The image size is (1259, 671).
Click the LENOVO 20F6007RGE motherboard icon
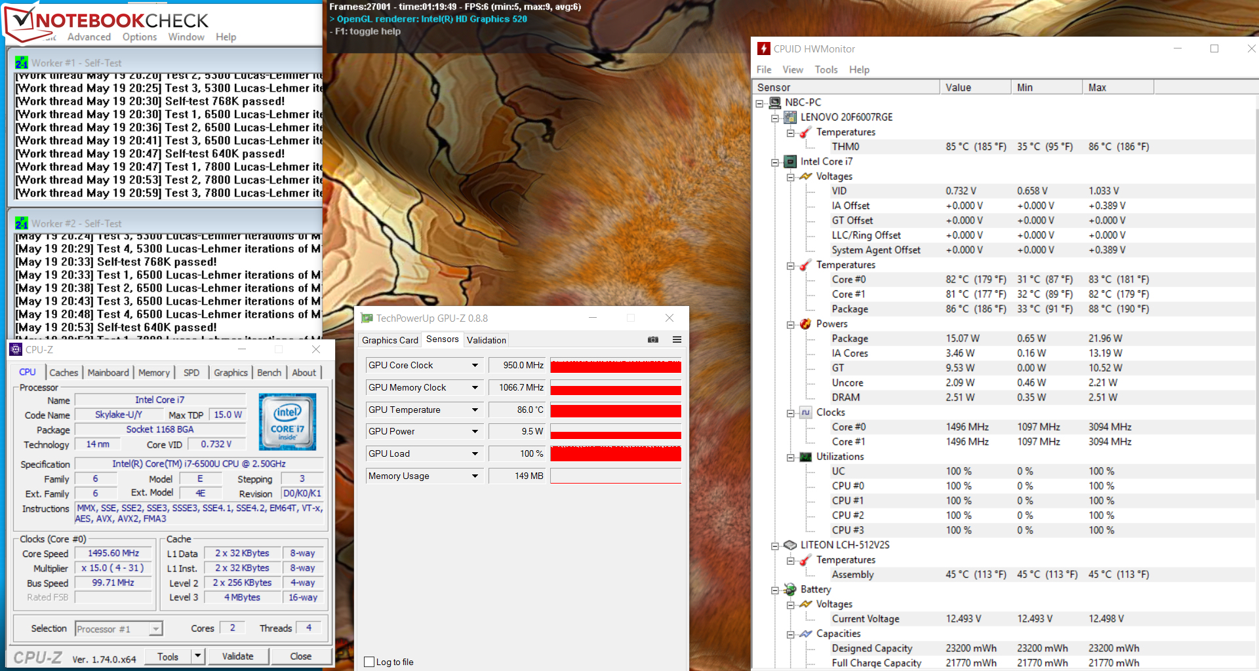pos(790,117)
